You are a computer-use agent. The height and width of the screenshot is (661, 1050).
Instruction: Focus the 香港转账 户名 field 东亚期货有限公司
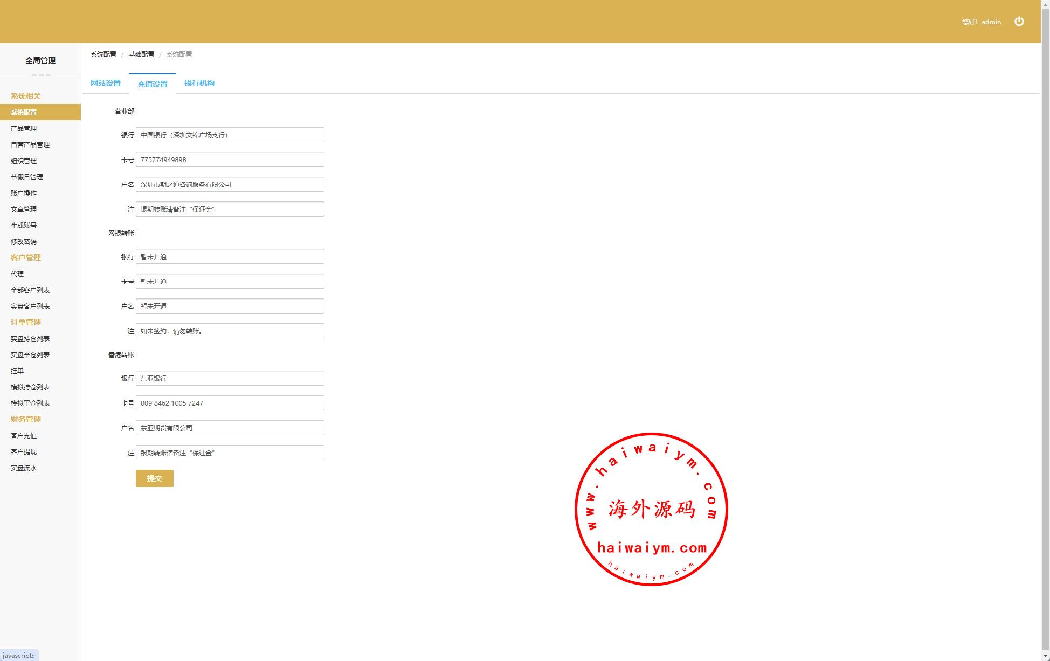(x=230, y=428)
